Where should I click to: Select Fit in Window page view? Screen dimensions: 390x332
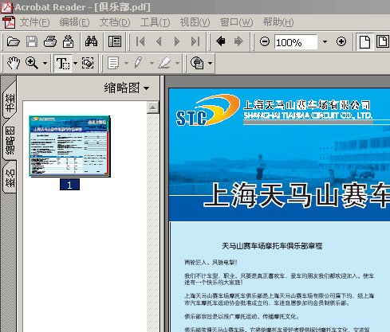coord(382,42)
